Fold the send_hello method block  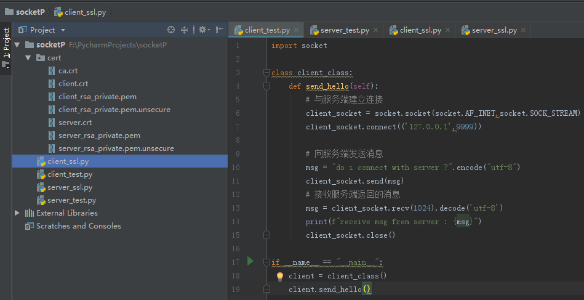266,86
